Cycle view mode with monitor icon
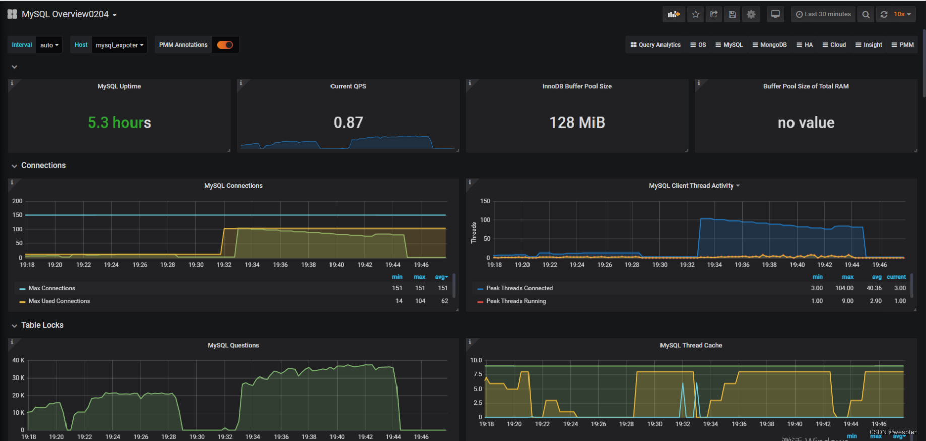The image size is (926, 441). [775, 14]
